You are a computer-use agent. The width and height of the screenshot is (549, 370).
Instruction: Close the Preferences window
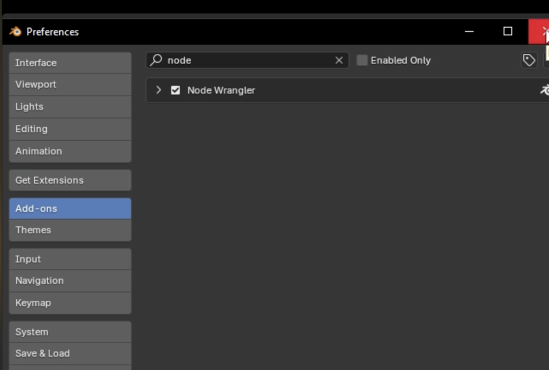[x=539, y=32]
